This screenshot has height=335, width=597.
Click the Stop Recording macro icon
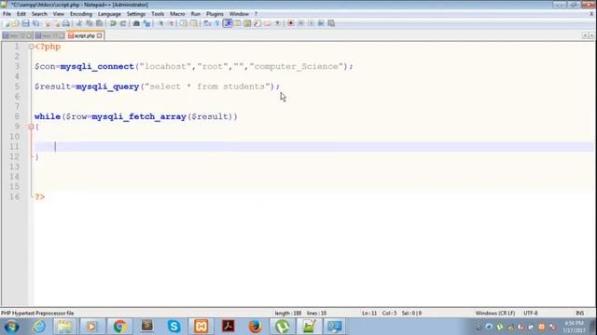[x=300, y=23]
